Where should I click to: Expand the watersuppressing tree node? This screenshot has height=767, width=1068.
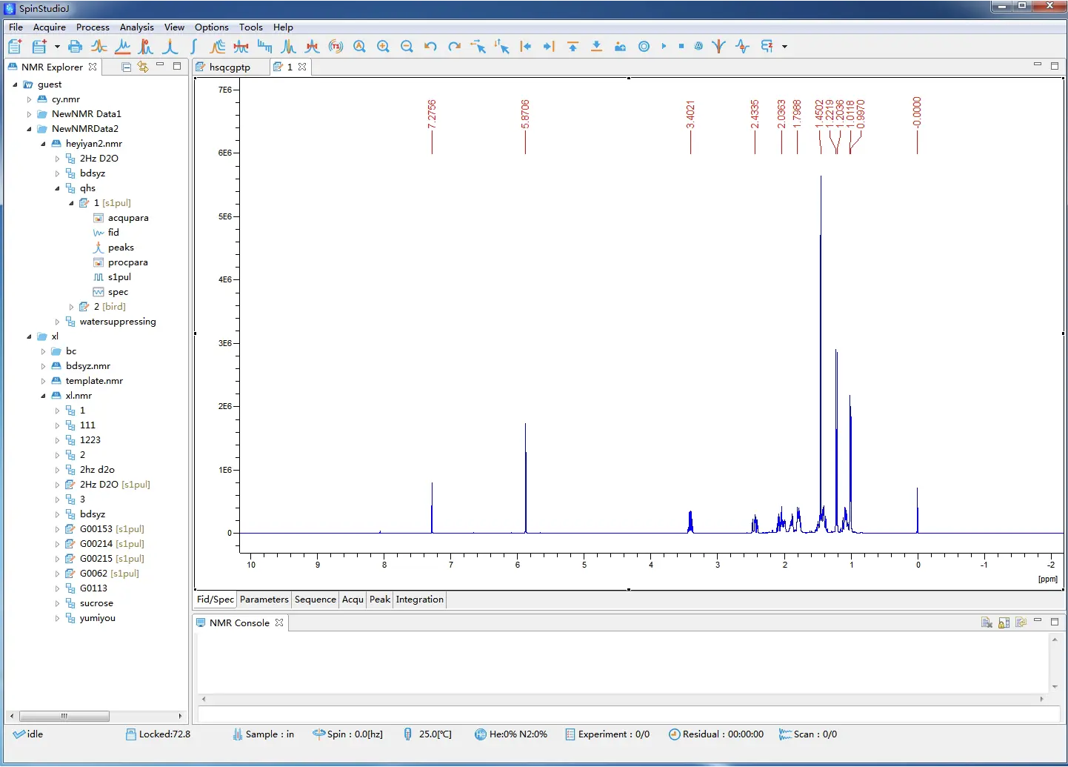click(57, 322)
